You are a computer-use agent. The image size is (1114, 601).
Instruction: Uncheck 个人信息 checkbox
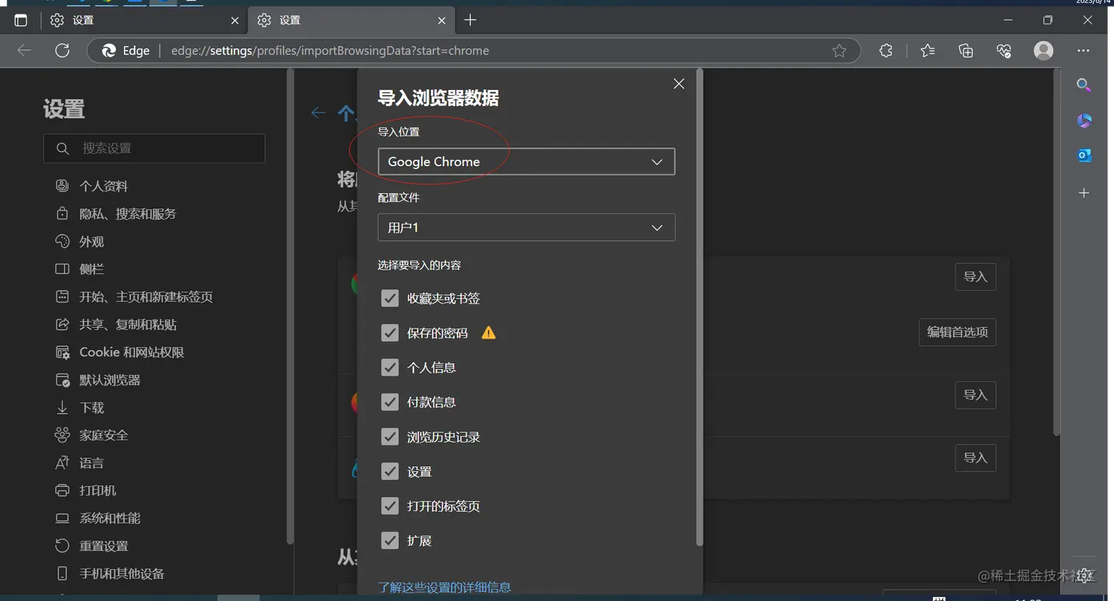point(390,368)
